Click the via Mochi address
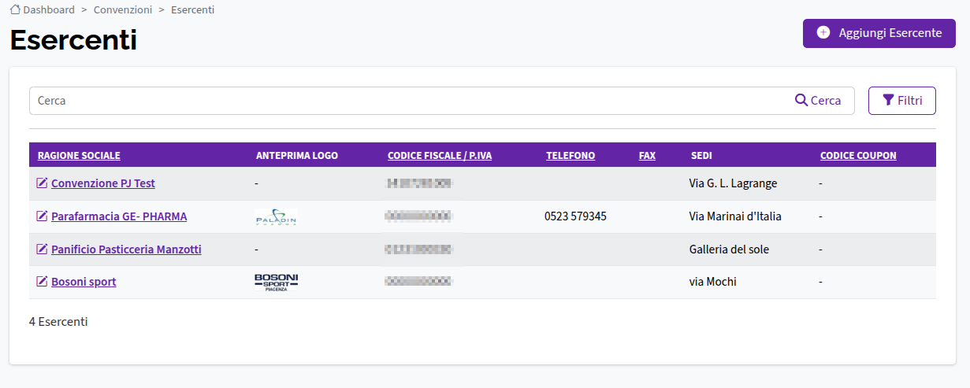This screenshot has width=970, height=388. tap(712, 282)
